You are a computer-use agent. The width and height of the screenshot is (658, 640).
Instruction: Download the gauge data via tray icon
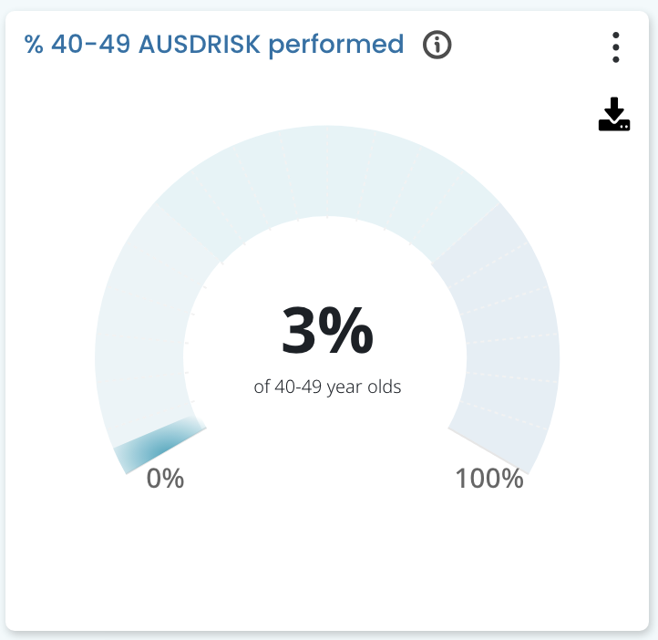[614, 115]
